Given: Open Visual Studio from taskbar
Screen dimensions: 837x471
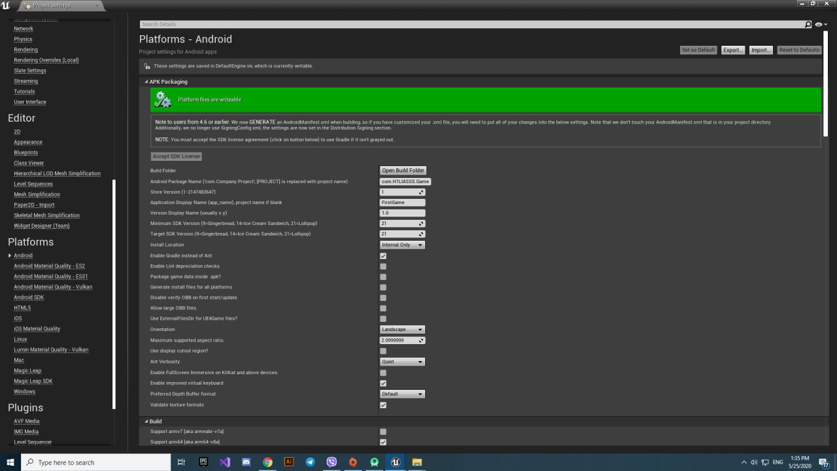Looking at the screenshot, I should pos(225,462).
